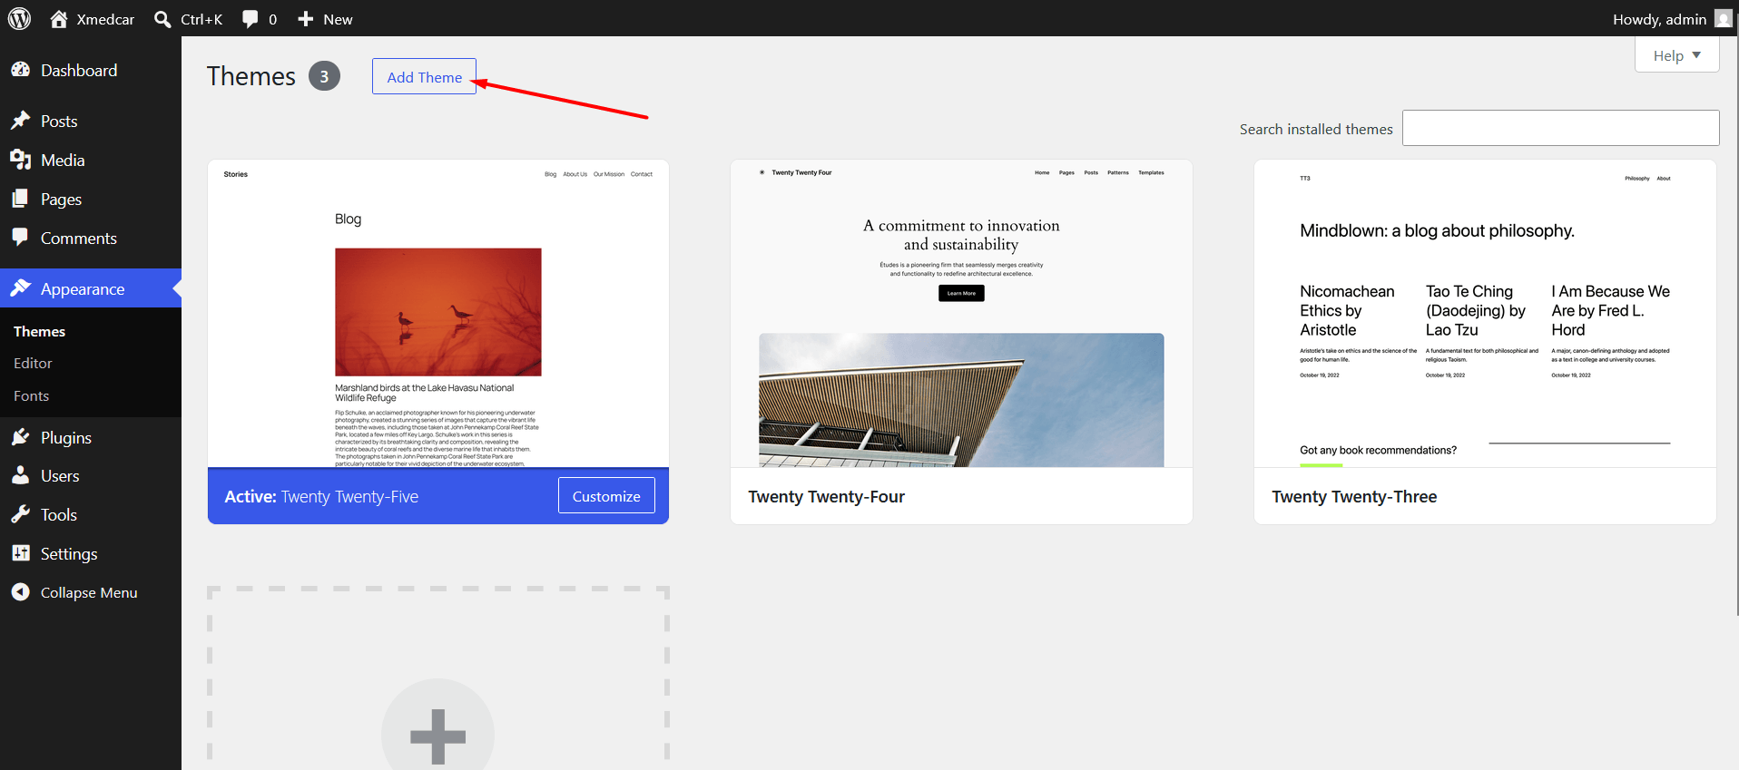
Task: Click the Xmedcar site name link
Action: pos(105,19)
